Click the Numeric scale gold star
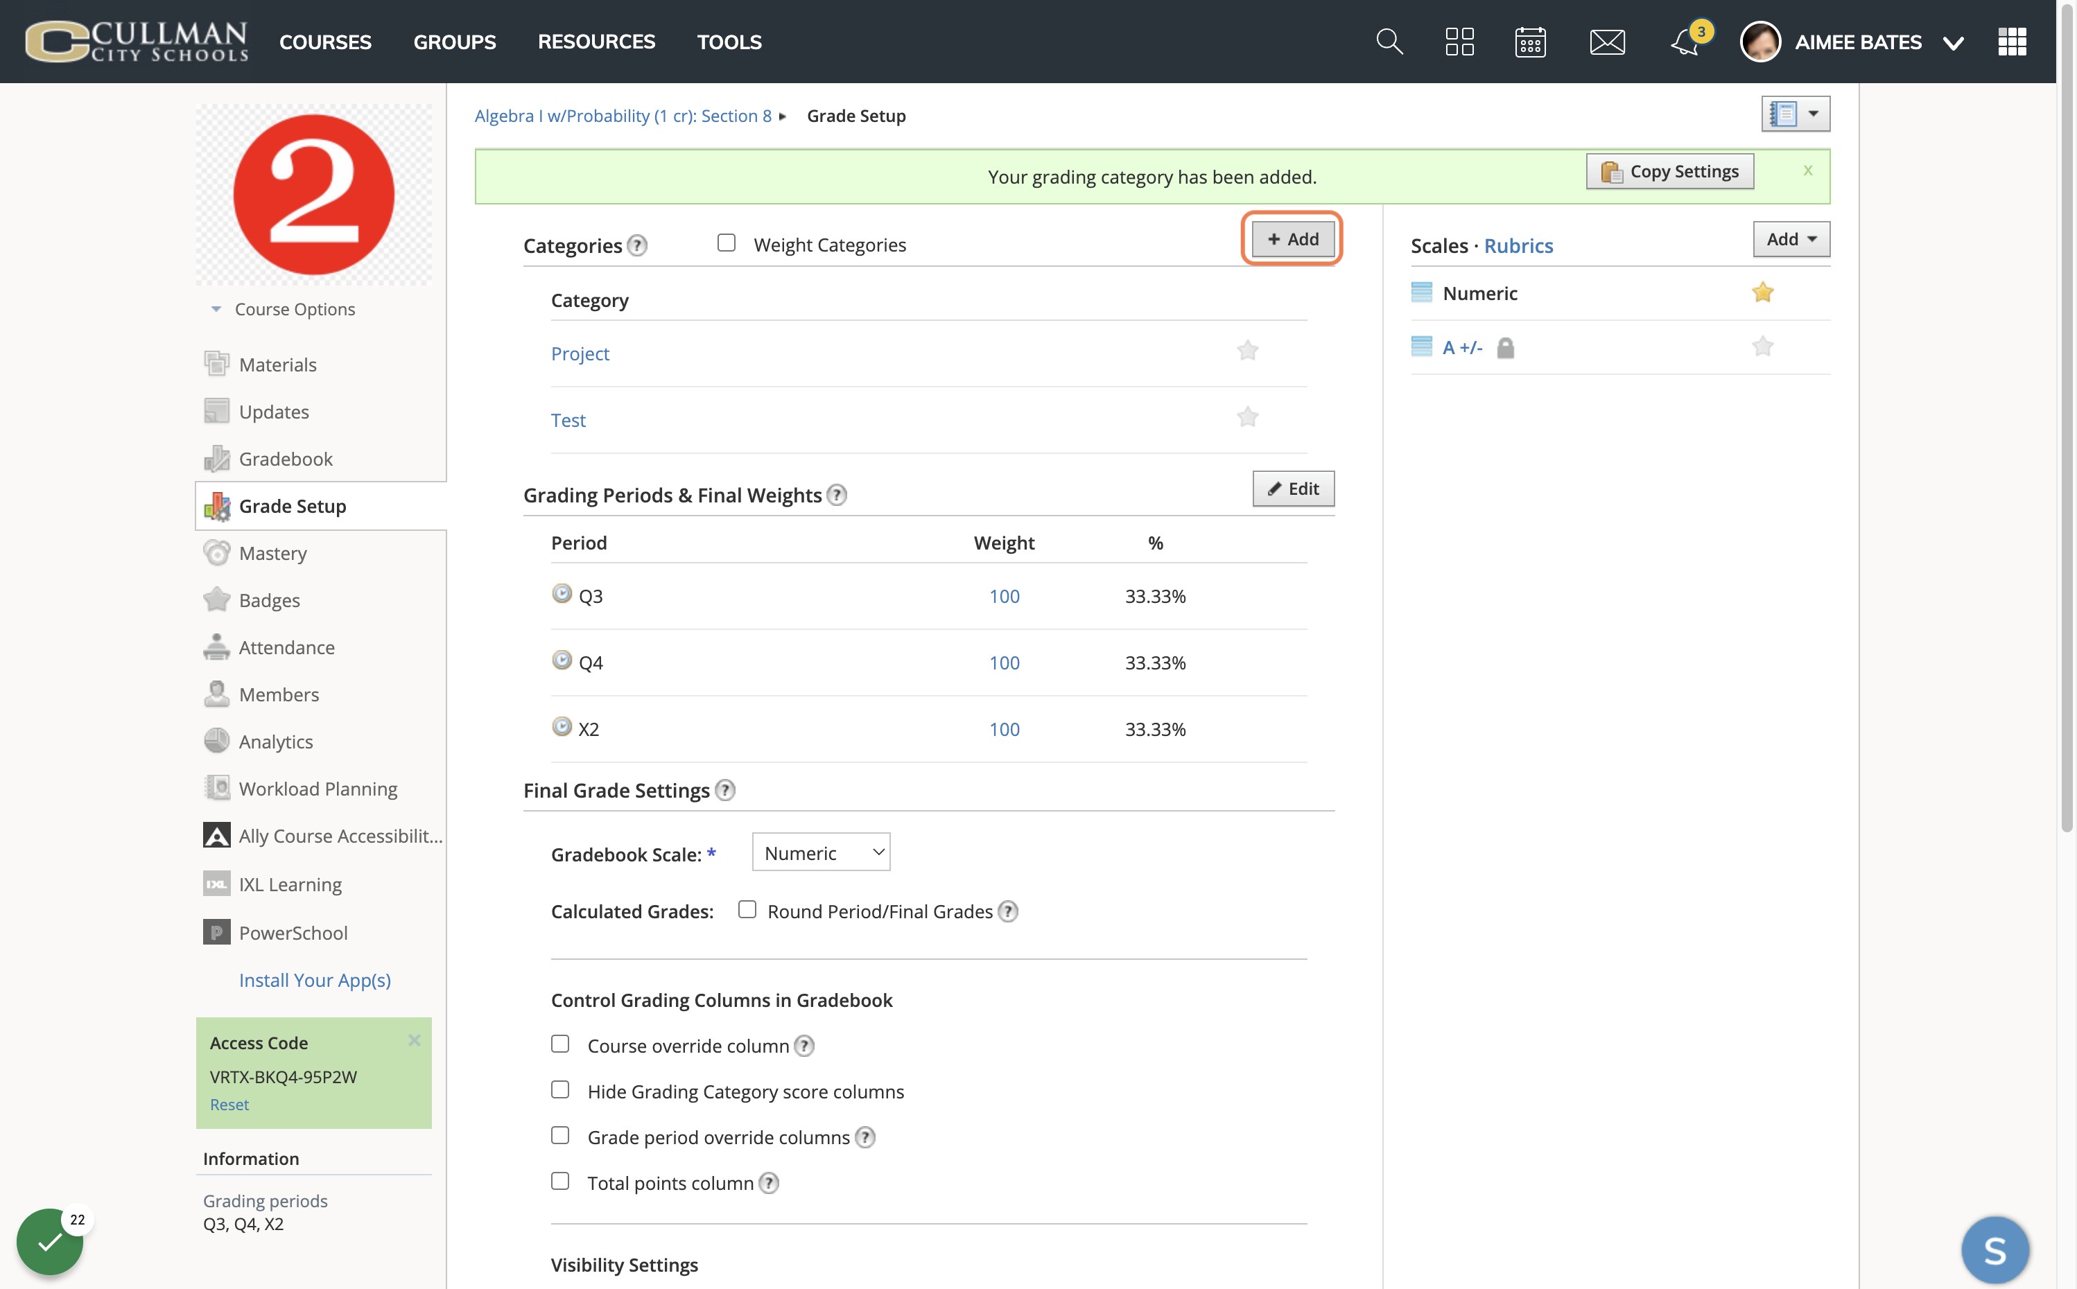The width and height of the screenshot is (2077, 1289). [x=1762, y=292]
